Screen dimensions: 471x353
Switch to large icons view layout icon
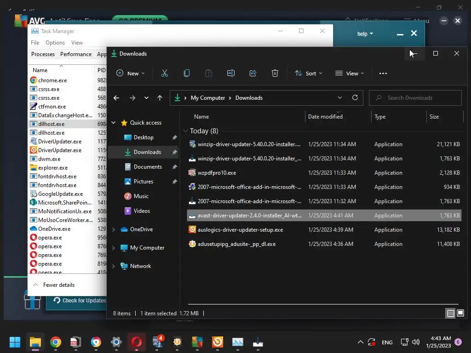(460, 313)
